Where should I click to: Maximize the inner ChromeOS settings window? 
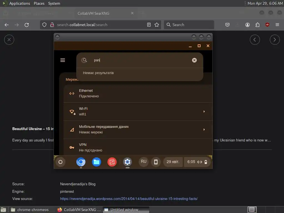pyautogui.click(x=199, y=46)
